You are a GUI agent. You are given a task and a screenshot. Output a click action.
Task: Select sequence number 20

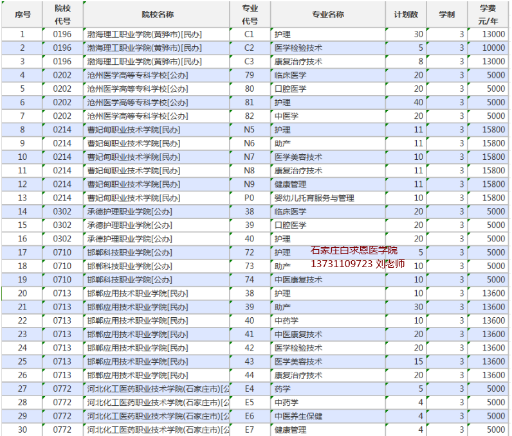click(23, 293)
